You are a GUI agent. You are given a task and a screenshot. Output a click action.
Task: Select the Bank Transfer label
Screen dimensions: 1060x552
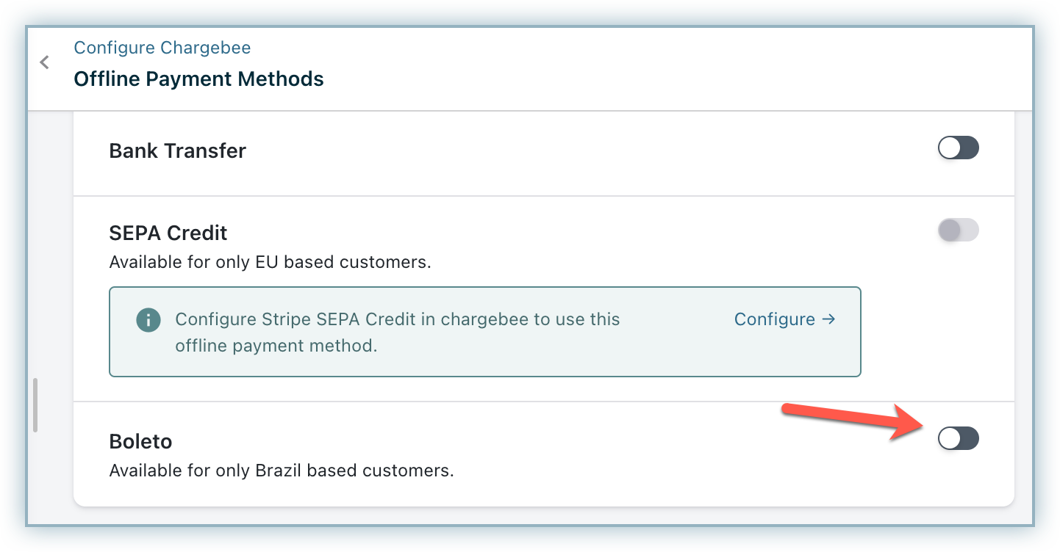click(177, 150)
